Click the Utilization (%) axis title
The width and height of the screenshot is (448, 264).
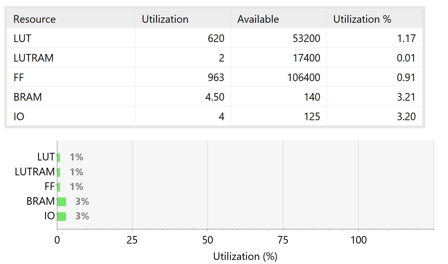245,256
